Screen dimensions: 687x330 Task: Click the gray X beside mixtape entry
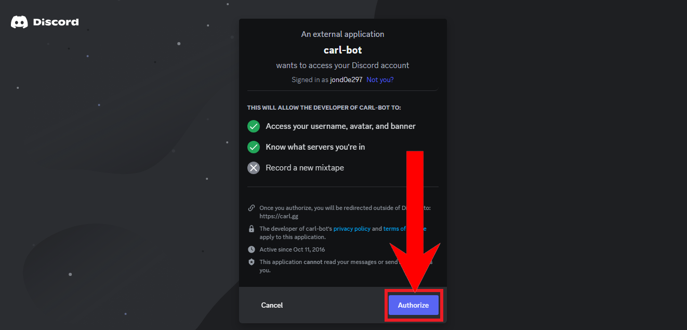click(x=254, y=168)
